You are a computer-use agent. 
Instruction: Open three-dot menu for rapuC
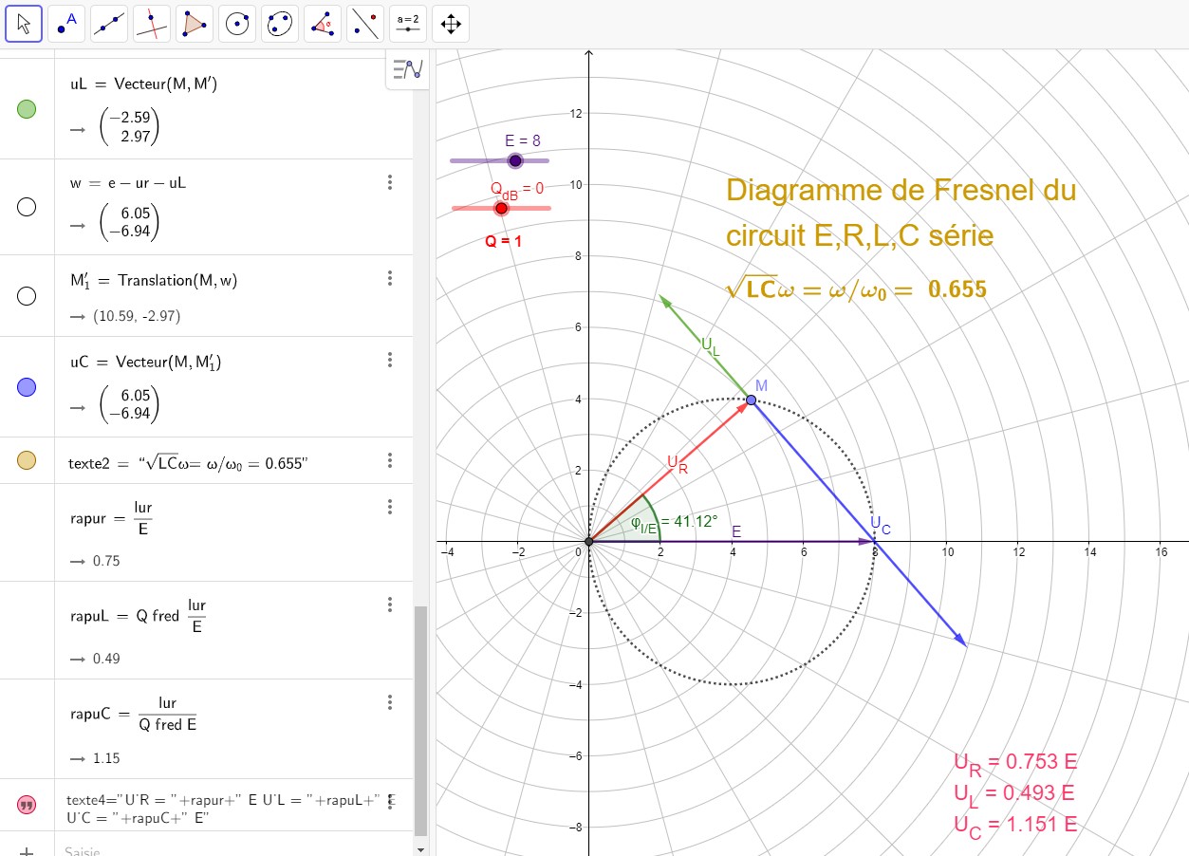tap(390, 702)
